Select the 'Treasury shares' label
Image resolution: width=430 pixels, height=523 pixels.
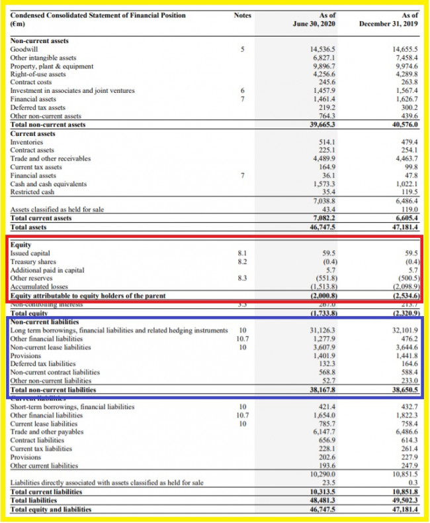point(33,261)
